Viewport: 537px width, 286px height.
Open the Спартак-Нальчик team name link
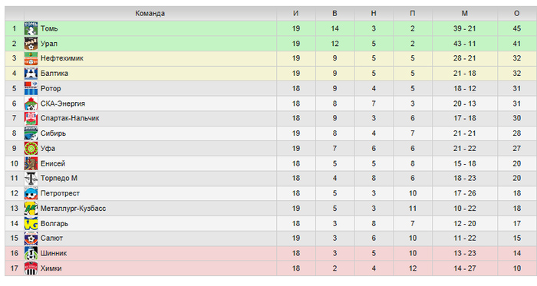pos(70,118)
